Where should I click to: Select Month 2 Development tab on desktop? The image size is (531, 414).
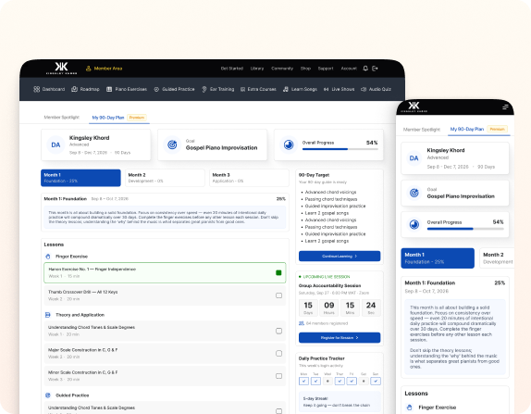coord(165,178)
